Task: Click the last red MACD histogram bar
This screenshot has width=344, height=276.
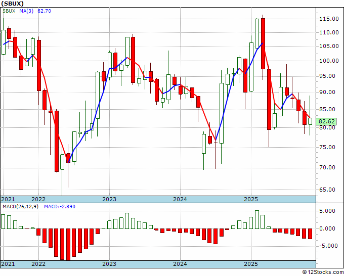Action: [310, 234]
